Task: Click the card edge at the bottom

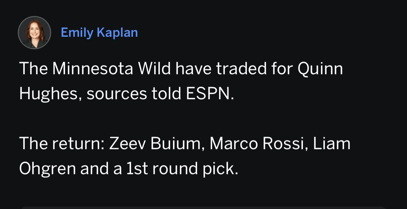Action: [203, 208]
